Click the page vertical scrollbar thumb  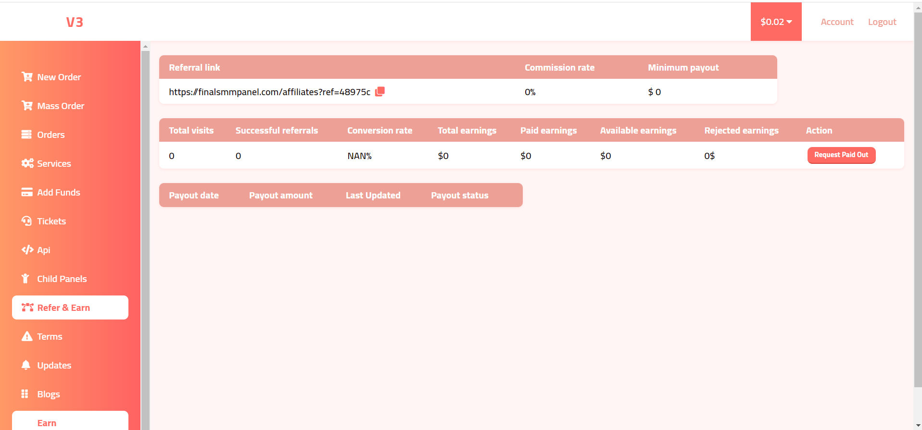[918, 199]
